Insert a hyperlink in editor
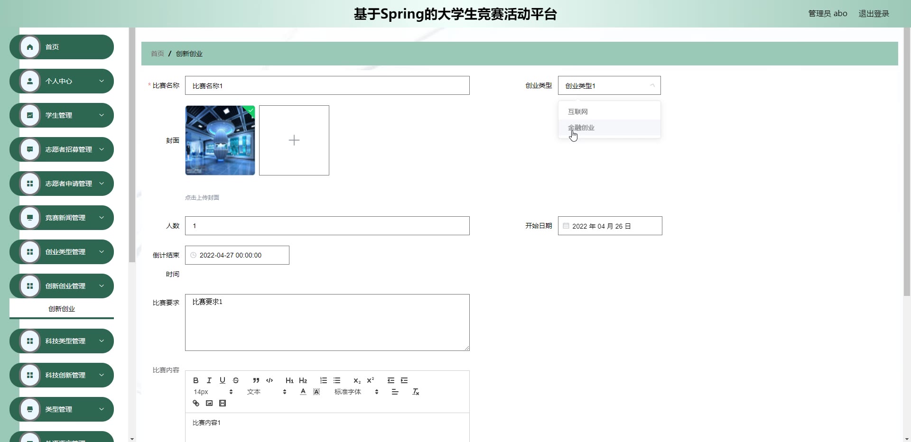Image resolution: width=911 pixels, height=442 pixels. [195, 403]
